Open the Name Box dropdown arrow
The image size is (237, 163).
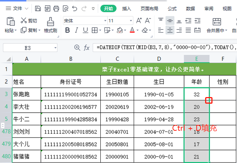[x=56, y=48]
